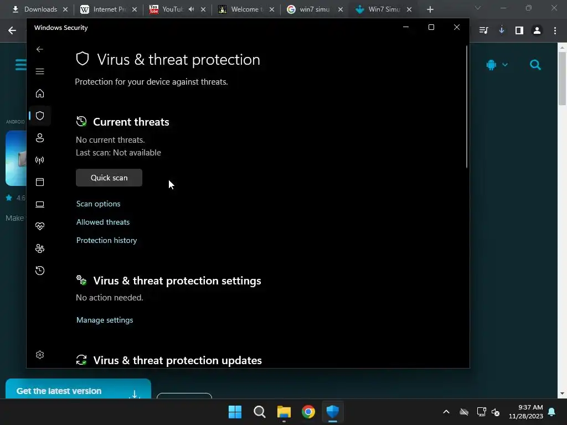Open File Explorer from taskbar
This screenshot has width=567, height=425.
(284, 412)
